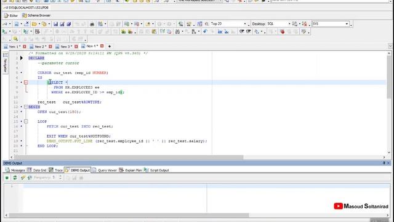Click the OPEN cur_test(180) statement line
This screenshot has width=394, height=222.
coord(59,112)
